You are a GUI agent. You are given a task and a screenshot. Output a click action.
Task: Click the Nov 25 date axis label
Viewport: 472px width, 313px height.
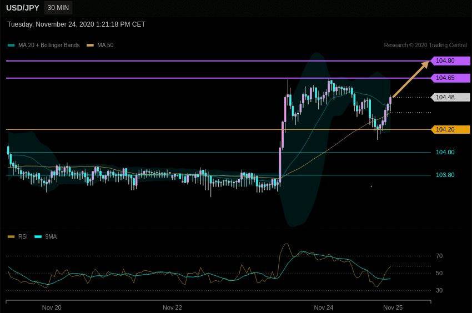(393, 307)
